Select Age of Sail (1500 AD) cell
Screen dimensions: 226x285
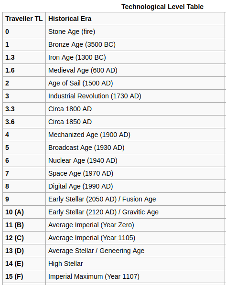click(x=135, y=83)
